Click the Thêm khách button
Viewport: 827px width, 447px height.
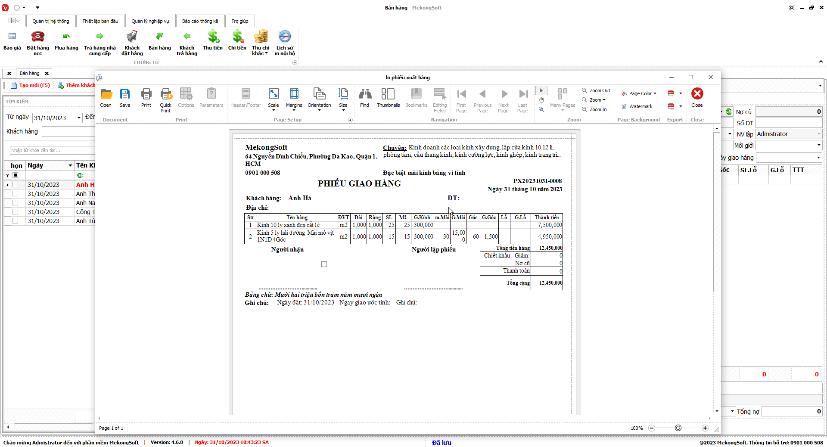(x=77, y=85)
